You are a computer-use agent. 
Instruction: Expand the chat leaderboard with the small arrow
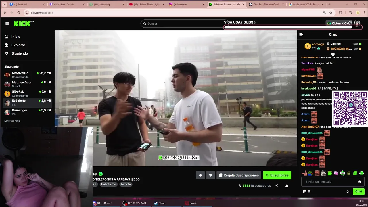pyautogui.click(x=333, y=55)
